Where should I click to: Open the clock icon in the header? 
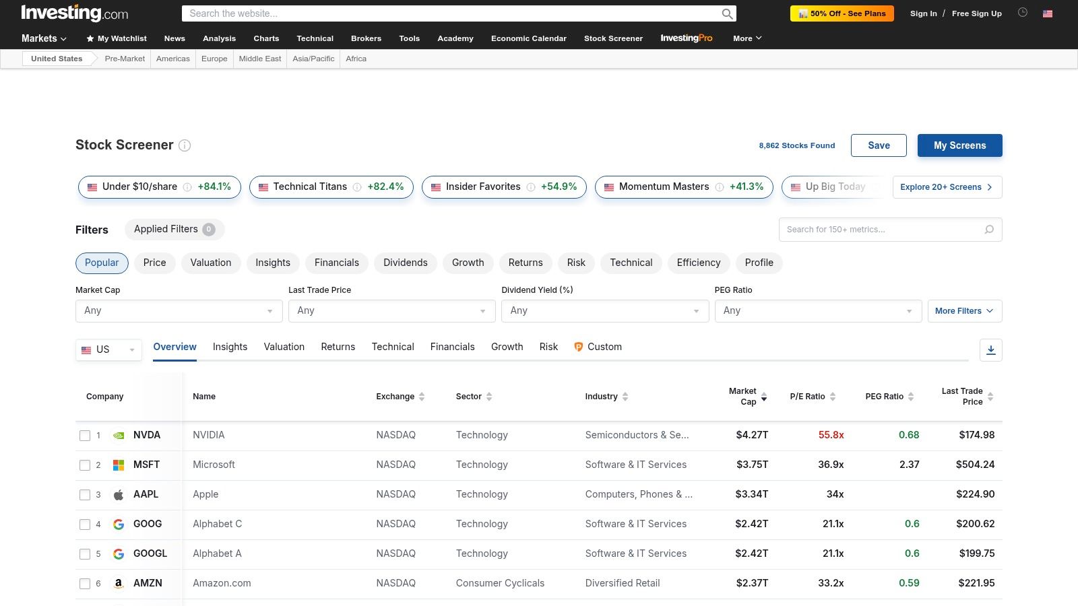pyautogui.click(x=1023, y=13)
